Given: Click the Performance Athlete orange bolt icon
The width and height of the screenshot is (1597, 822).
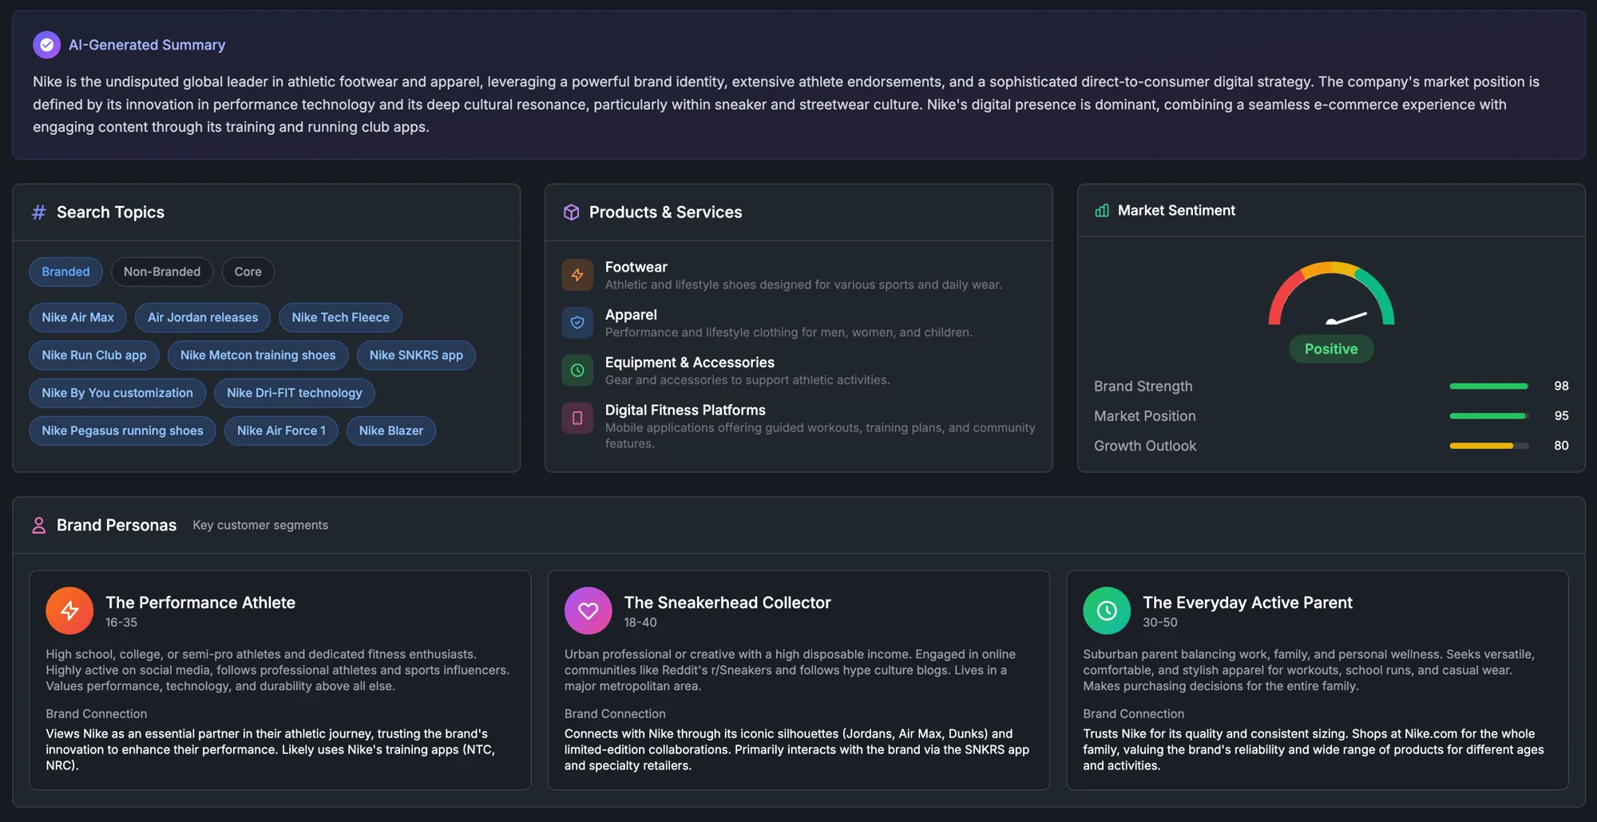Looking at the screenshot, I should pyautogui.click(x=69, y=611).
